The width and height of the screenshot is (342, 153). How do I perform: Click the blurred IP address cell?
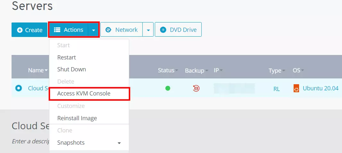tap(234, 88)
